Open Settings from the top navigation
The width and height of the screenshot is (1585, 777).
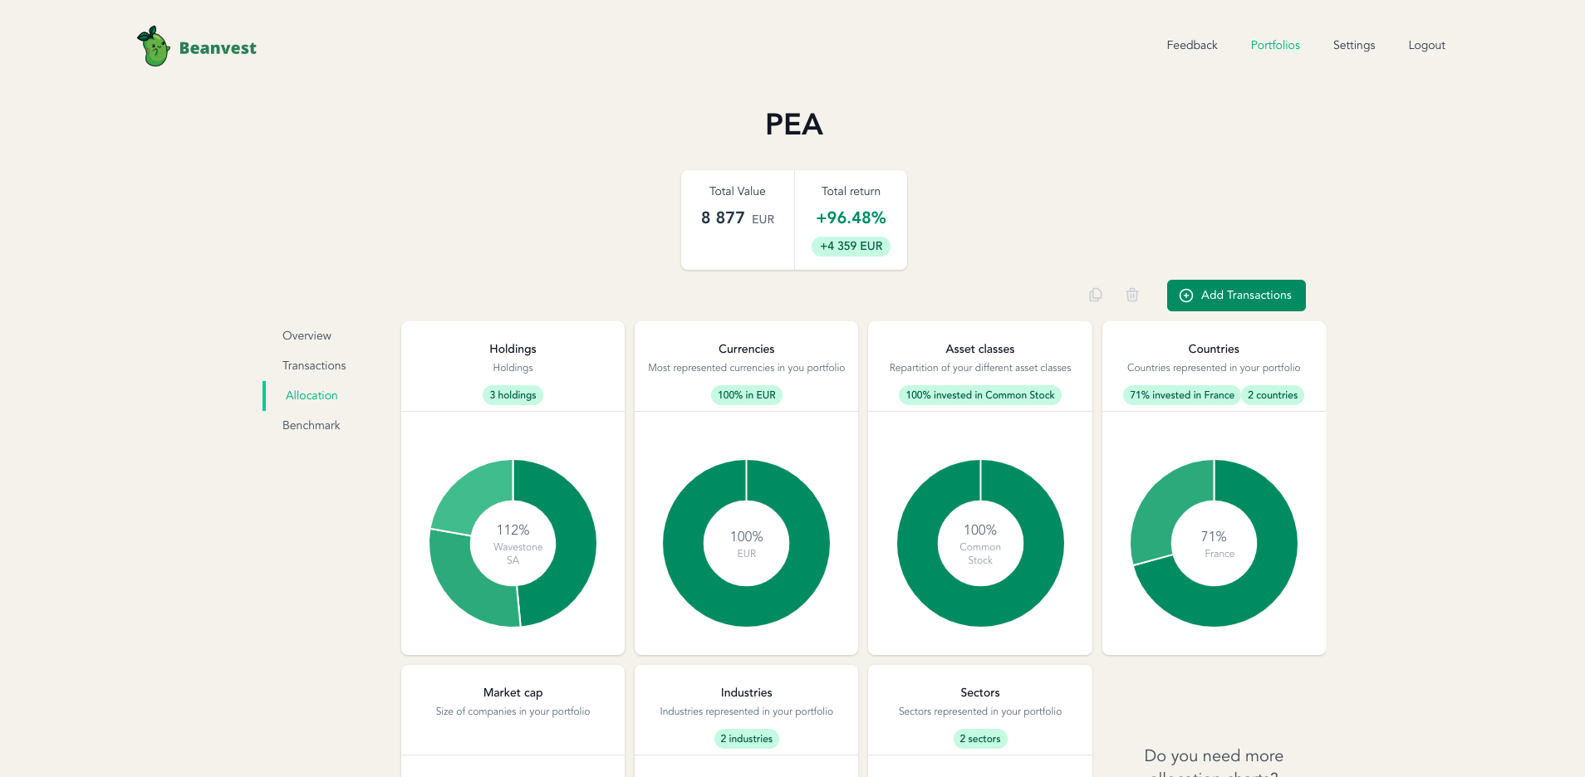(1354, 45)
